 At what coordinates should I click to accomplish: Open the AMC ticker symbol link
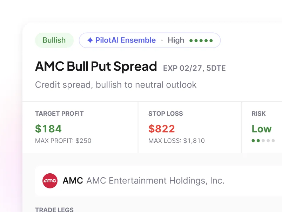(x=73, y=181)
